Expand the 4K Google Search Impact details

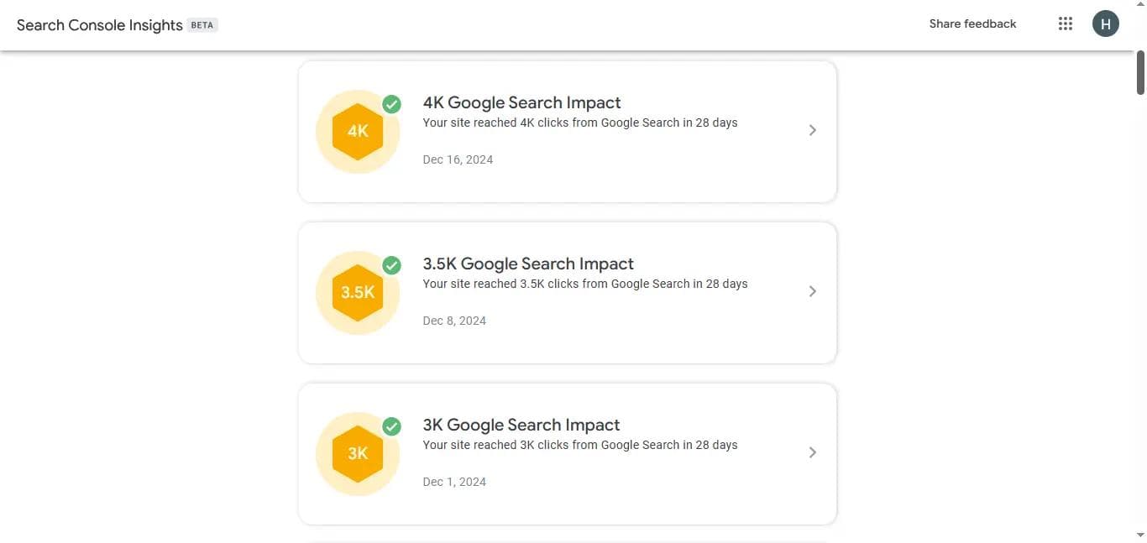coord(812,130)
